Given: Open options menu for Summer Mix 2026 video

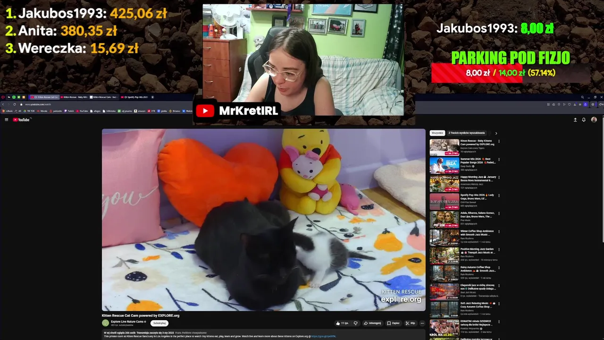Looking at the screenshot, I should click(499, 159).
